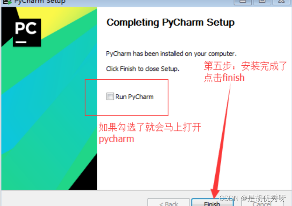Click the red 第五步 annotation text
The height and width of the screenshot is (206, 292).
tap(245, 72)
